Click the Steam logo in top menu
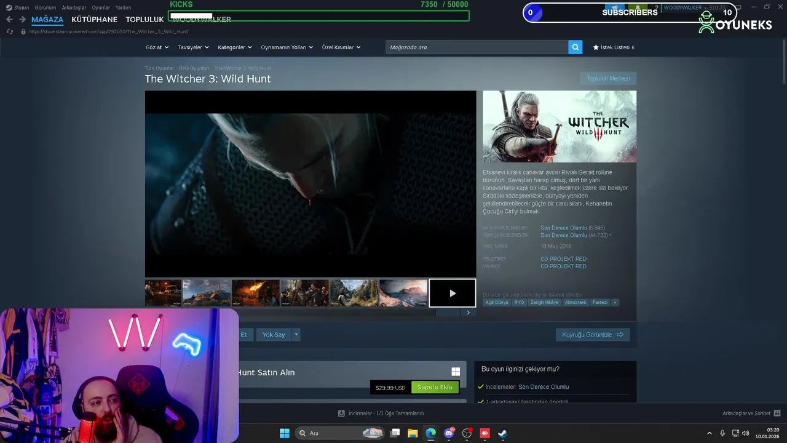 pos(9,7)
